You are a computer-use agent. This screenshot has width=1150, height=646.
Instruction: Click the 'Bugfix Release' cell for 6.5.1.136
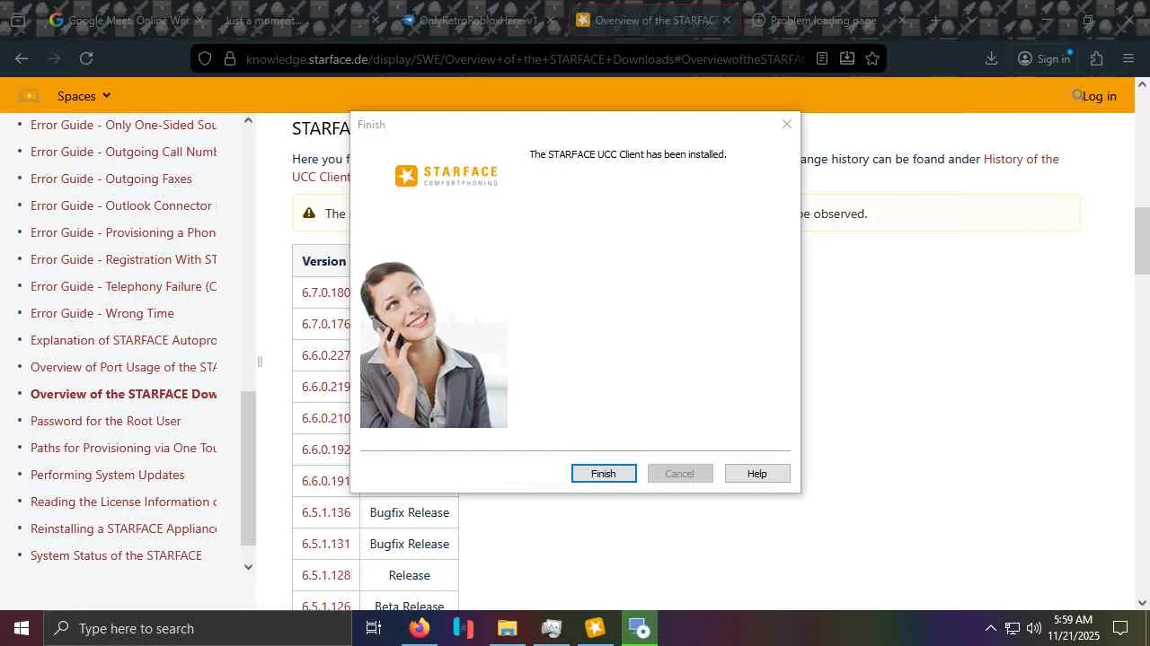[410, 512]
